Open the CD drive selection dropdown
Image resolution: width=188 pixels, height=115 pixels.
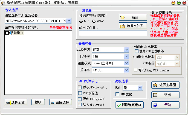coord(69,21)
